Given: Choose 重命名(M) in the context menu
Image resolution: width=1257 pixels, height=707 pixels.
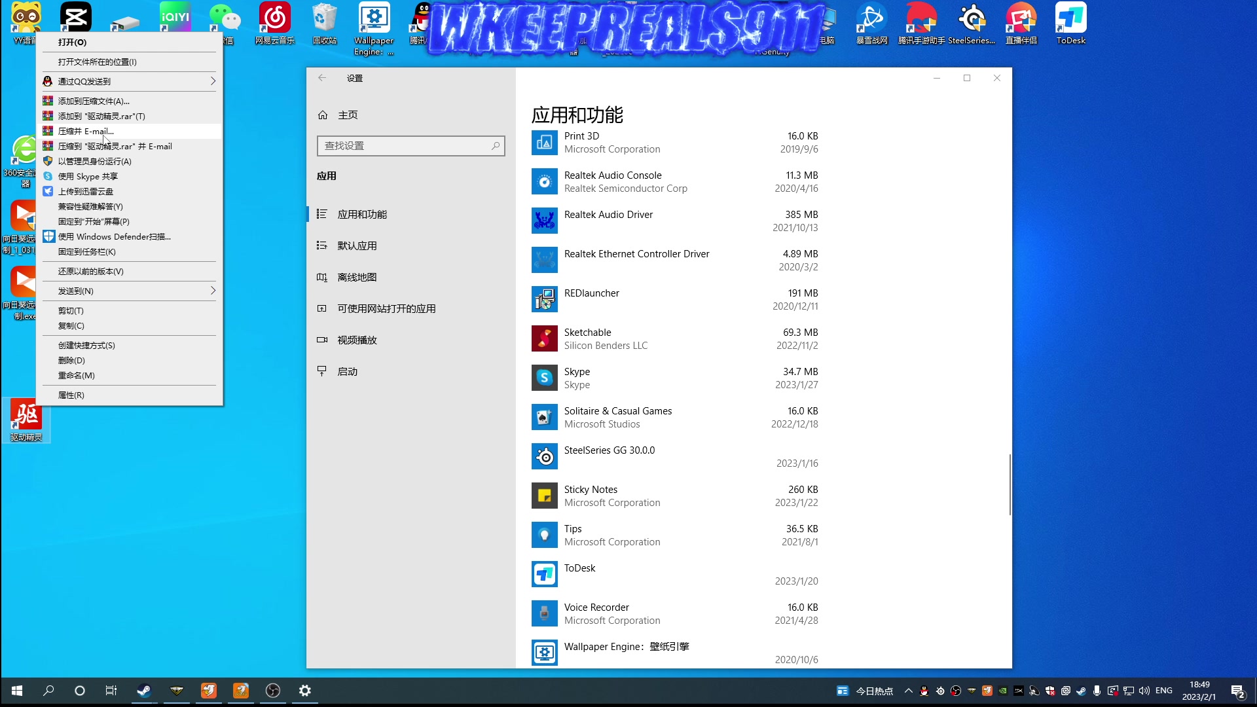Looking at the screenshot, I should [x=130, y=375].
